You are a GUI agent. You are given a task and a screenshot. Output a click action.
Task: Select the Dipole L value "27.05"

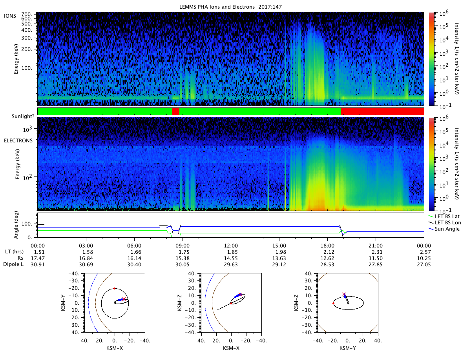coord(424,264)
